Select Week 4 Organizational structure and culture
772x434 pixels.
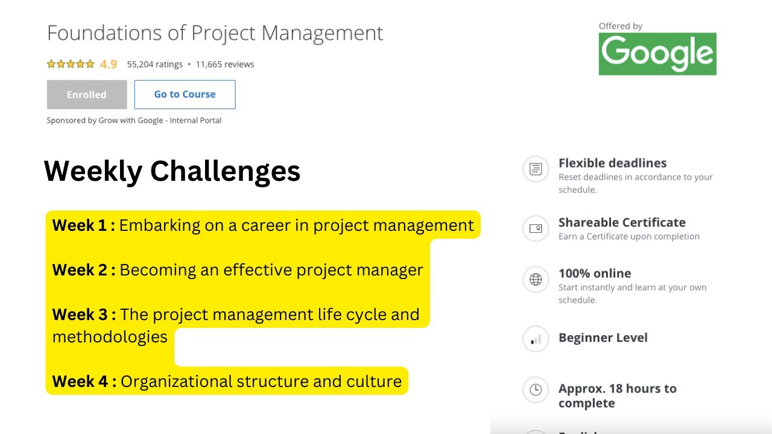[227, 382]
